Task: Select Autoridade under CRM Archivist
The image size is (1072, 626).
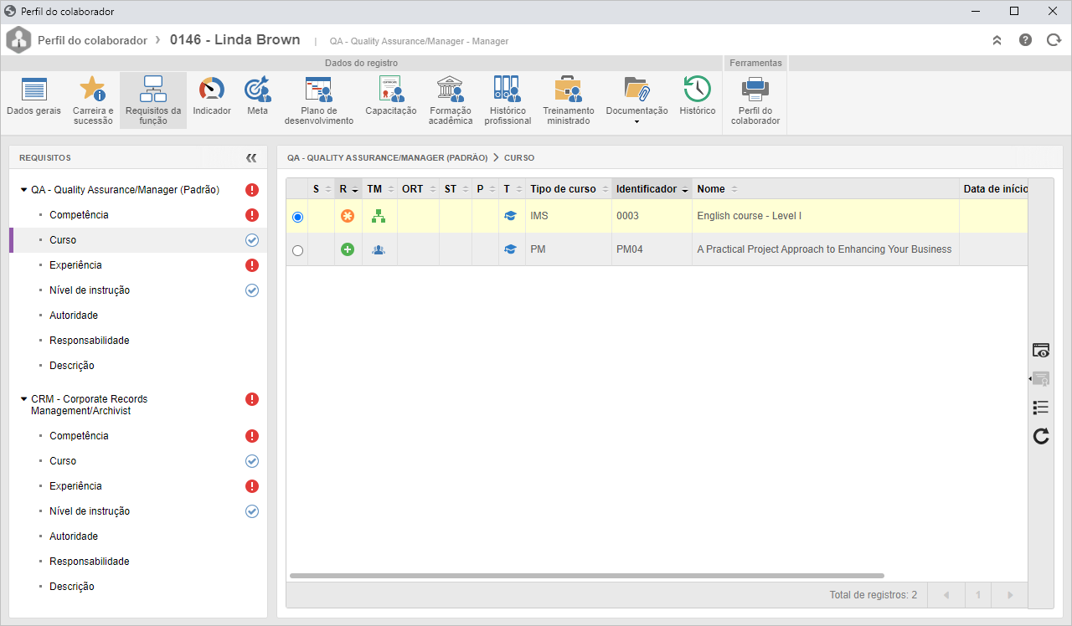Action: [x=74, y=536]
